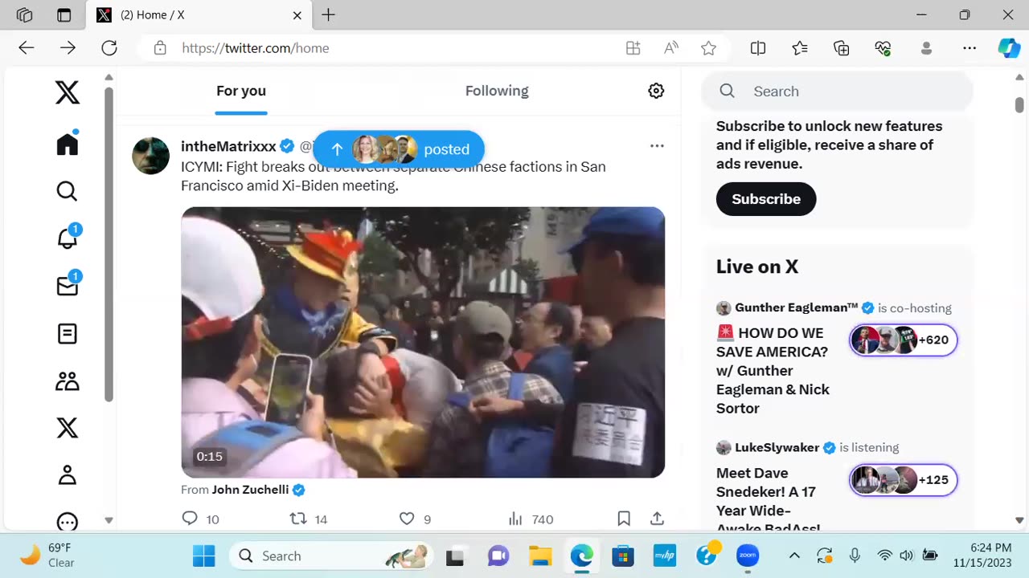Click the taskbar Search box
The image size is (1029, 578).
(333, 556)
